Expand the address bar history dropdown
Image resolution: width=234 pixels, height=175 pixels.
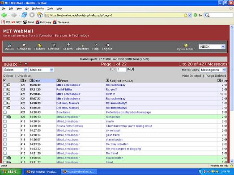click(x=190, y=15)
